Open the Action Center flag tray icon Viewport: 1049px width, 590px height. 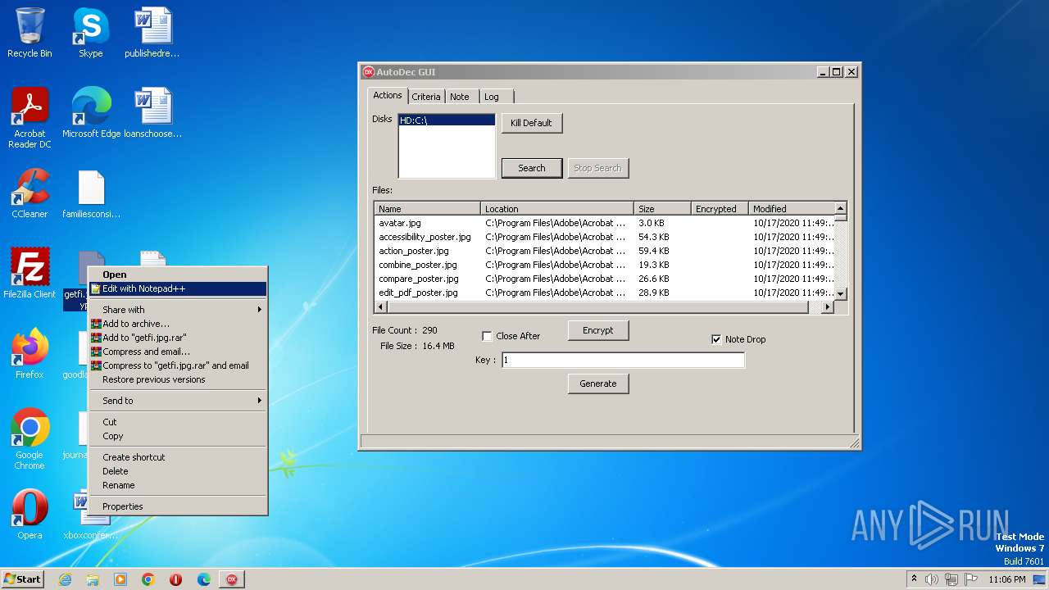tap(970, 579)
